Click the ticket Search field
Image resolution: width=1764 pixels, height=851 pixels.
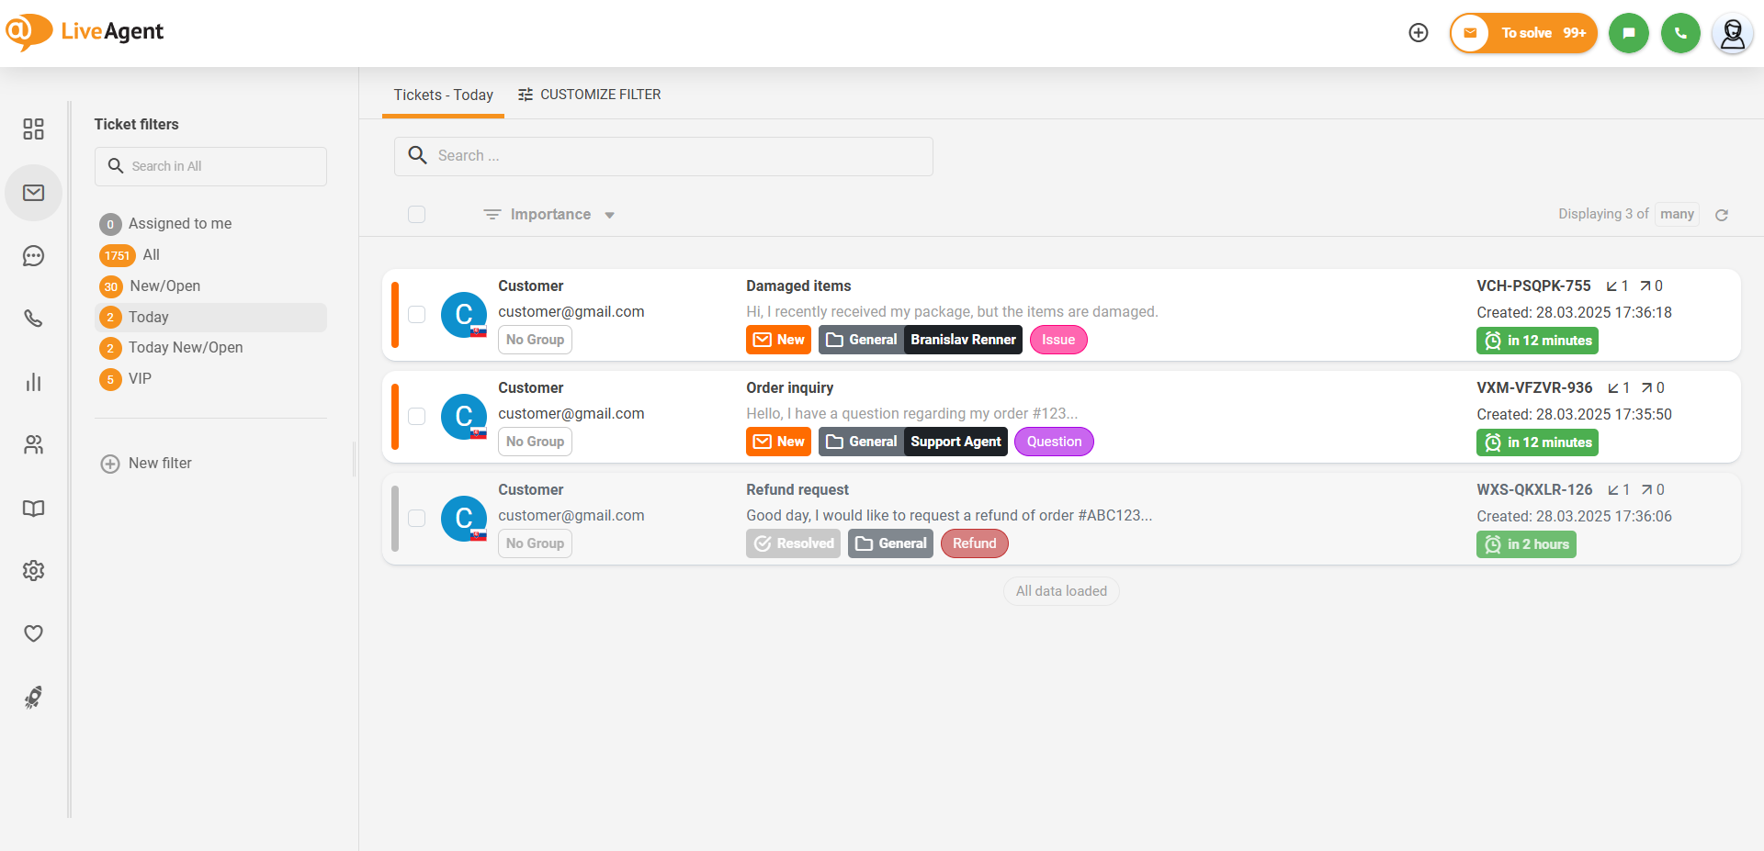pyautogui.click(x=663, y=156)
